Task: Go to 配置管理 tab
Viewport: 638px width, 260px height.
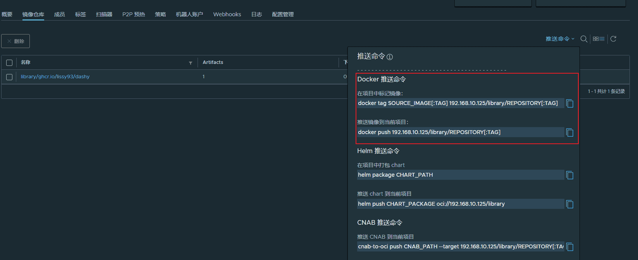Action: click(x=283, y=14)
